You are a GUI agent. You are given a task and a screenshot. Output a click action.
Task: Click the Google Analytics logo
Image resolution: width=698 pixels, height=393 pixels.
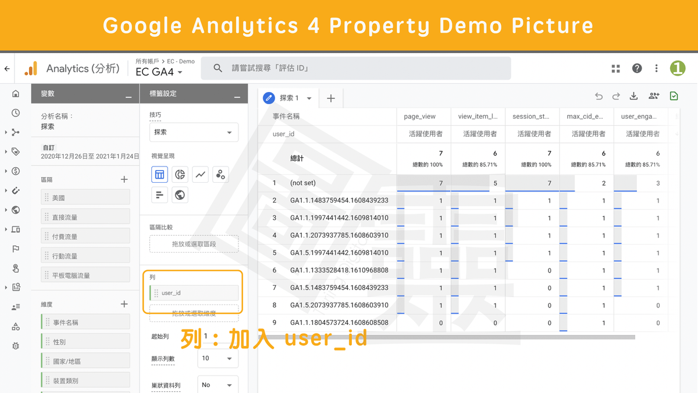(30, 69)
